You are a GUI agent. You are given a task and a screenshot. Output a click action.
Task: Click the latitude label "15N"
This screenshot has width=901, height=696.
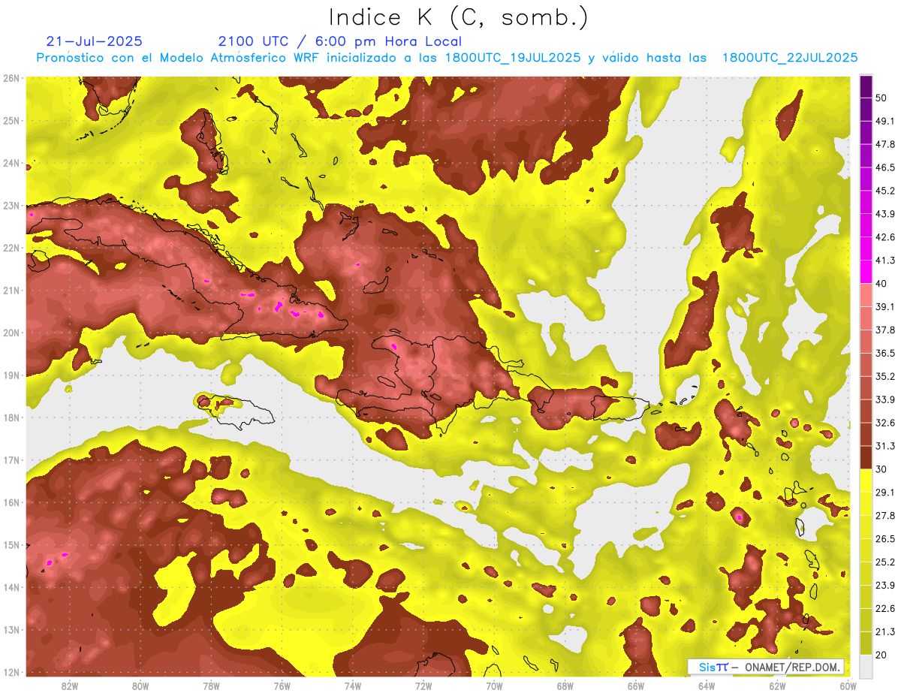point(11,545)
